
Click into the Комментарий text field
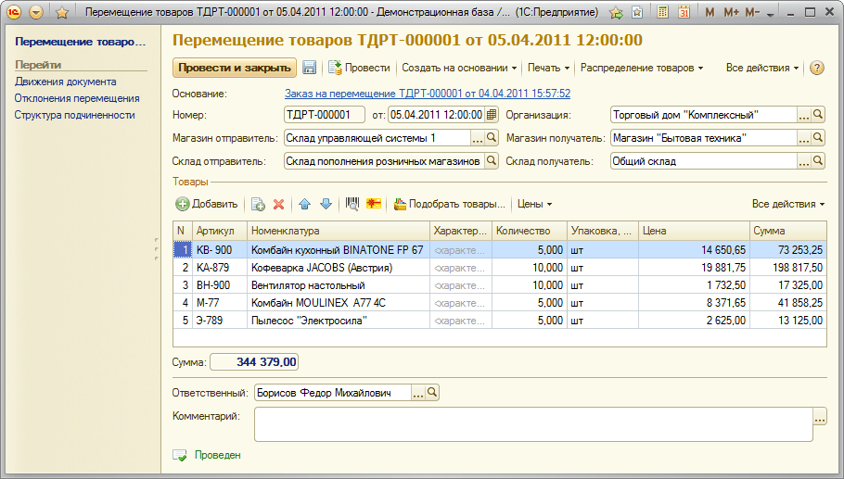click(532, 424)
